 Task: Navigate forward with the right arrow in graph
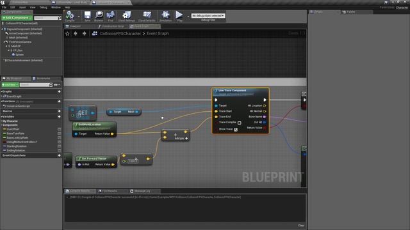84,33
